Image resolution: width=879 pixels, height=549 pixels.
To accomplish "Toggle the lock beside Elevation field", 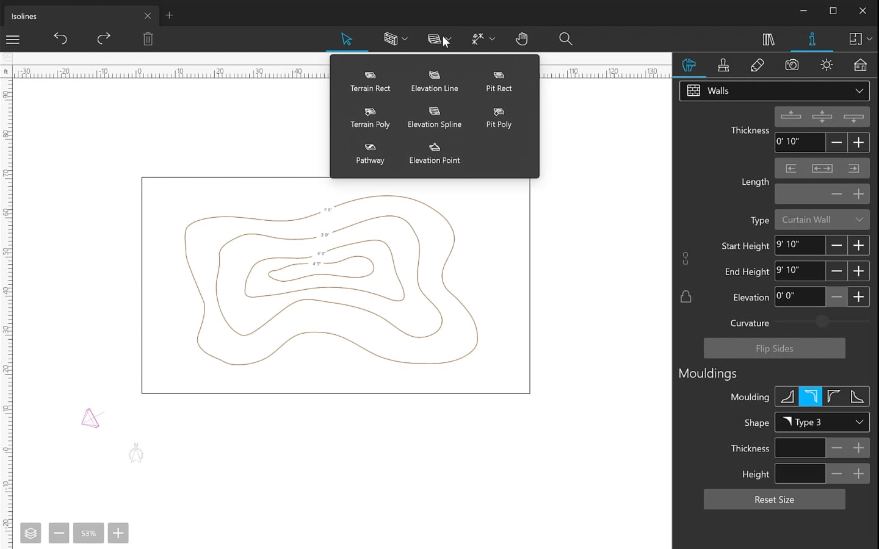I will pyautogui.click(x=685, y=296).
